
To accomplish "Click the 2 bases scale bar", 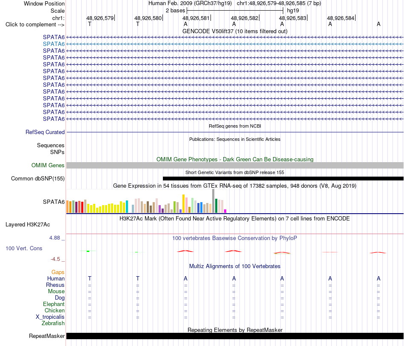I will coord(235,11).
